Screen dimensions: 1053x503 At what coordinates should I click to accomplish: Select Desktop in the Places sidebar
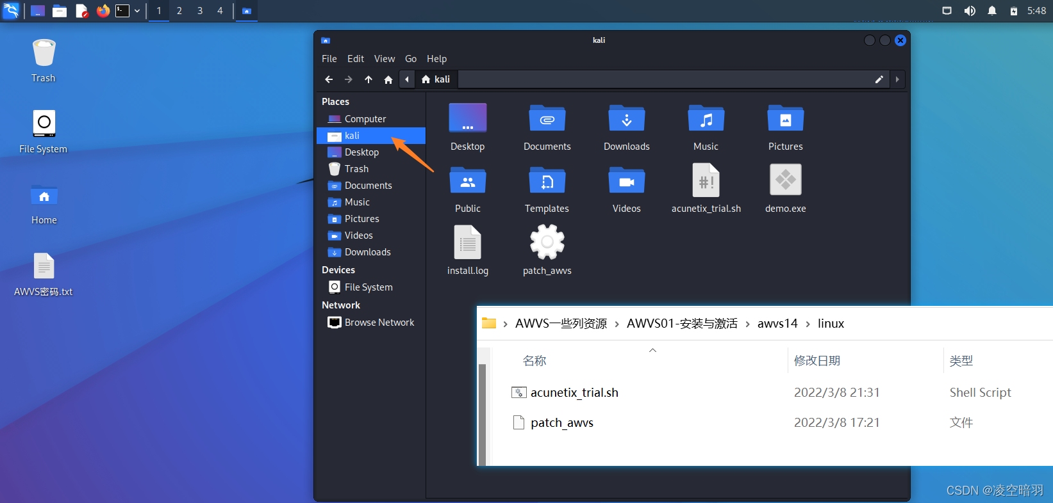click(371, 152)
